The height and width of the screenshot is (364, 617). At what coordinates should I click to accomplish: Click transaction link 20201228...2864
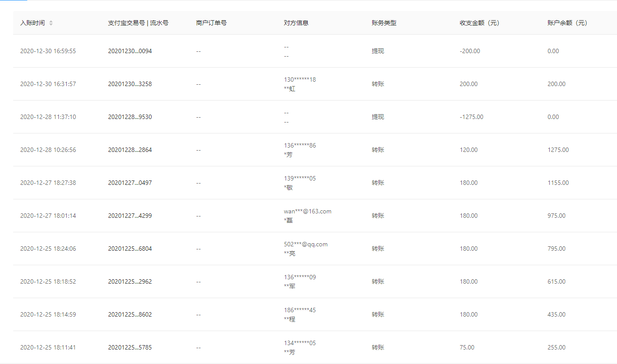(x=130, y=150)
